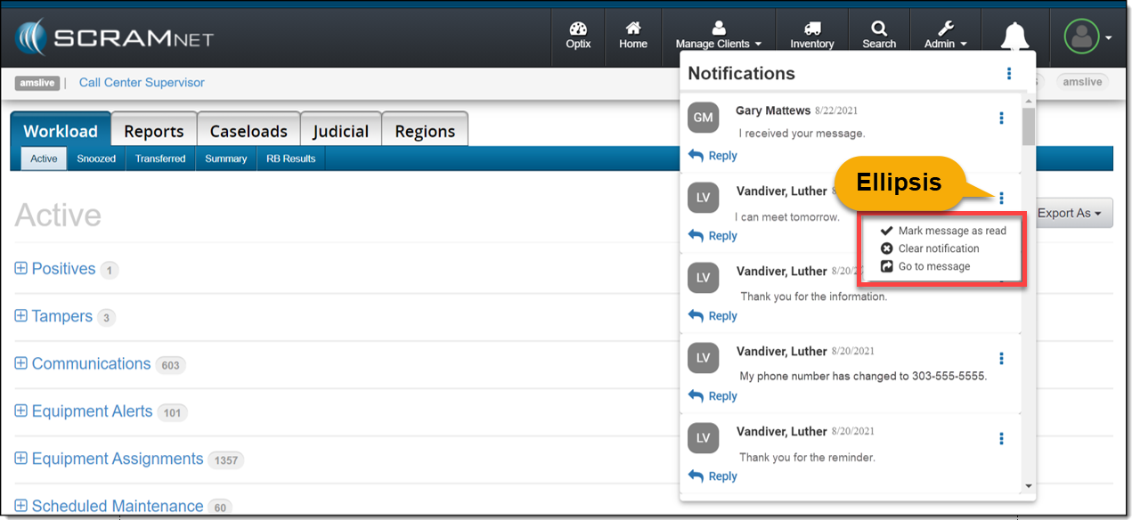Open ellipsis for phone number changed message
Screen dimensions: 1132x520
[1002, 358]
